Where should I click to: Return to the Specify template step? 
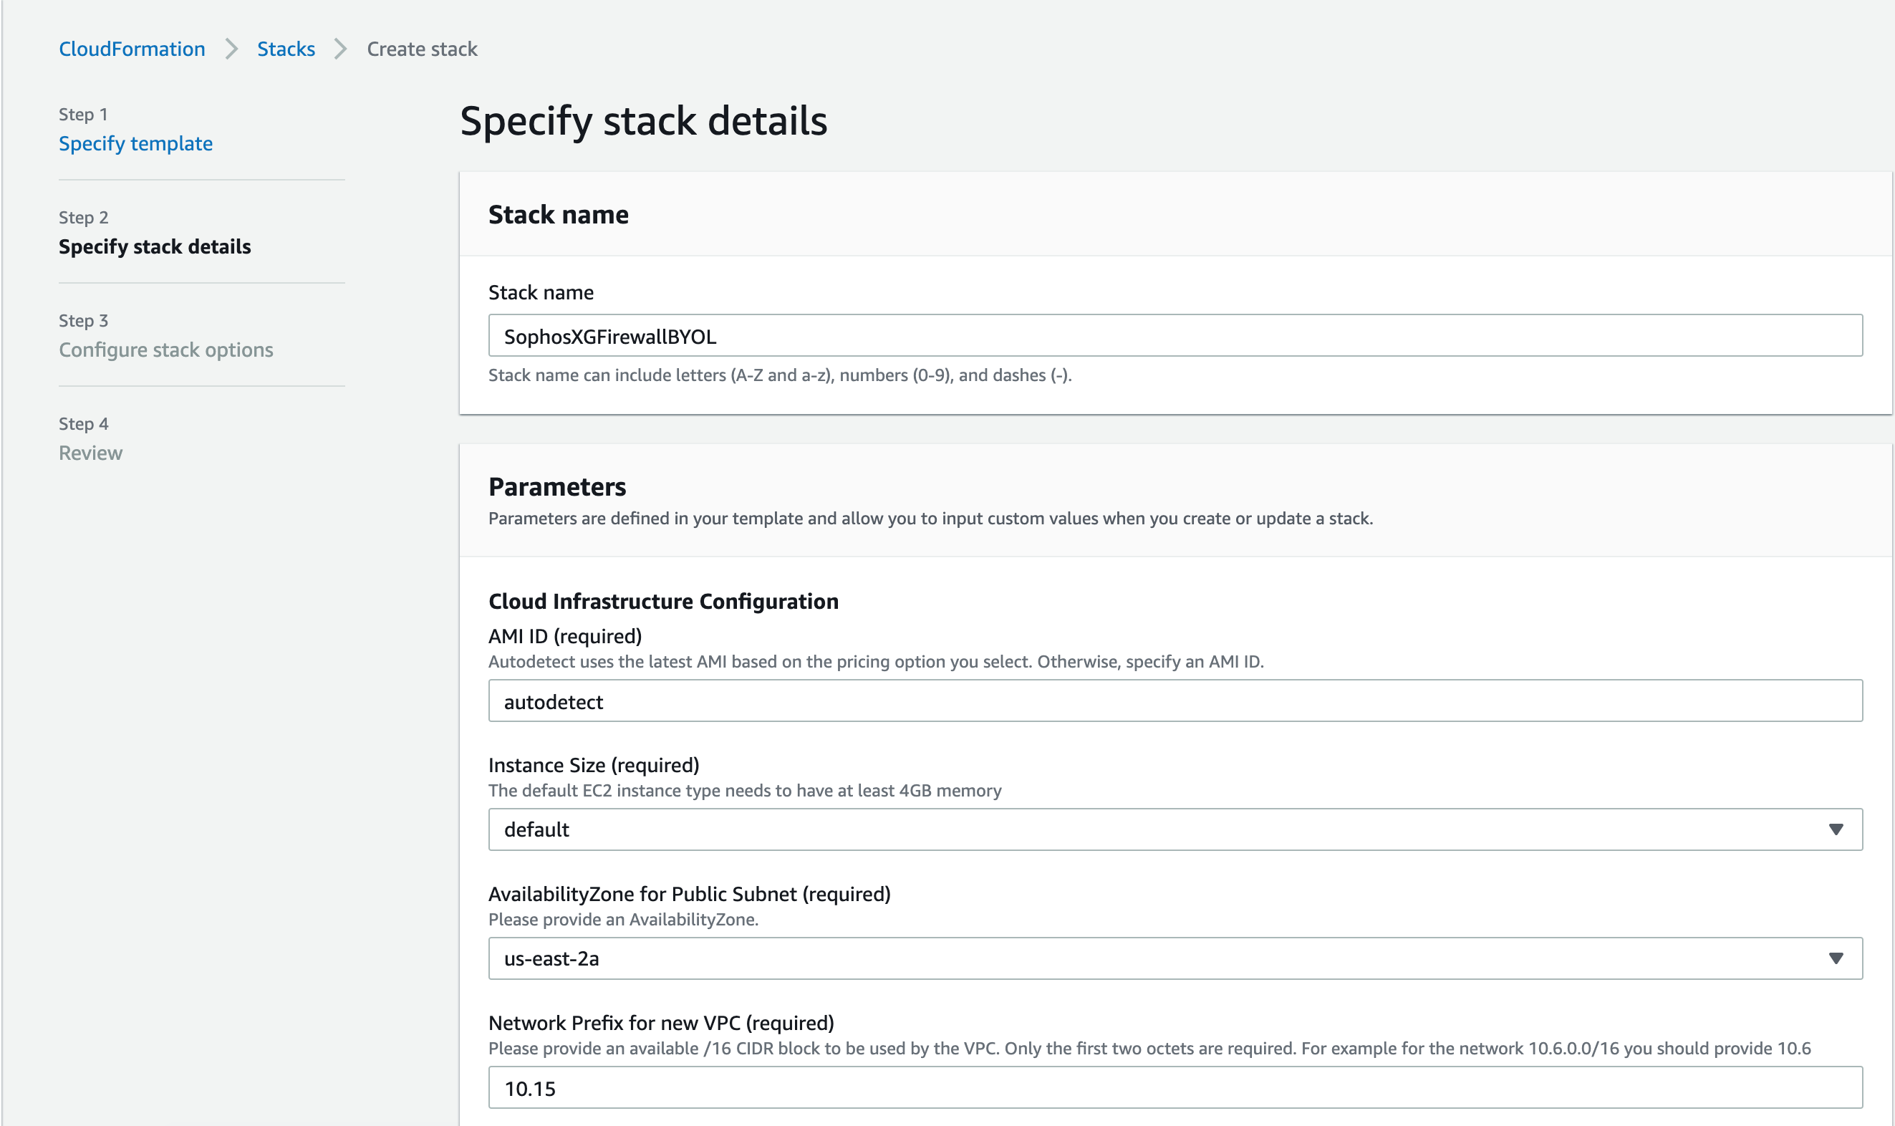pos(136,143)
